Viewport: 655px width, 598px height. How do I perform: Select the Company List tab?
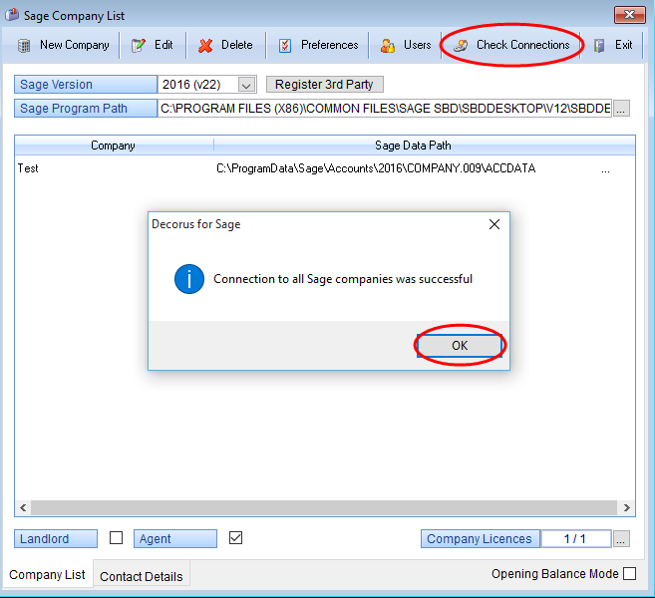click(x=47, y=575)
